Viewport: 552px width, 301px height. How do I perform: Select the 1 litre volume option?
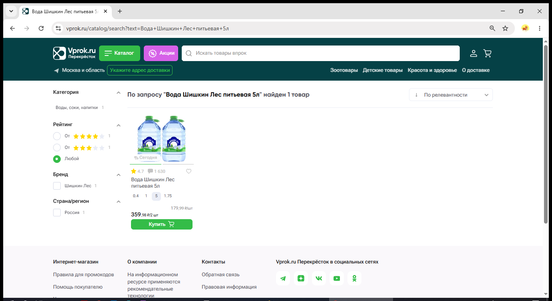pos(146,196)
